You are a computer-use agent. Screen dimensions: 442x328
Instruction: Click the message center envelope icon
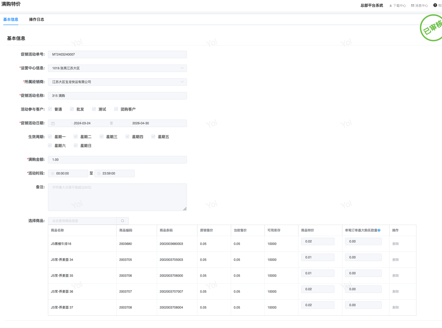(413, 6)
